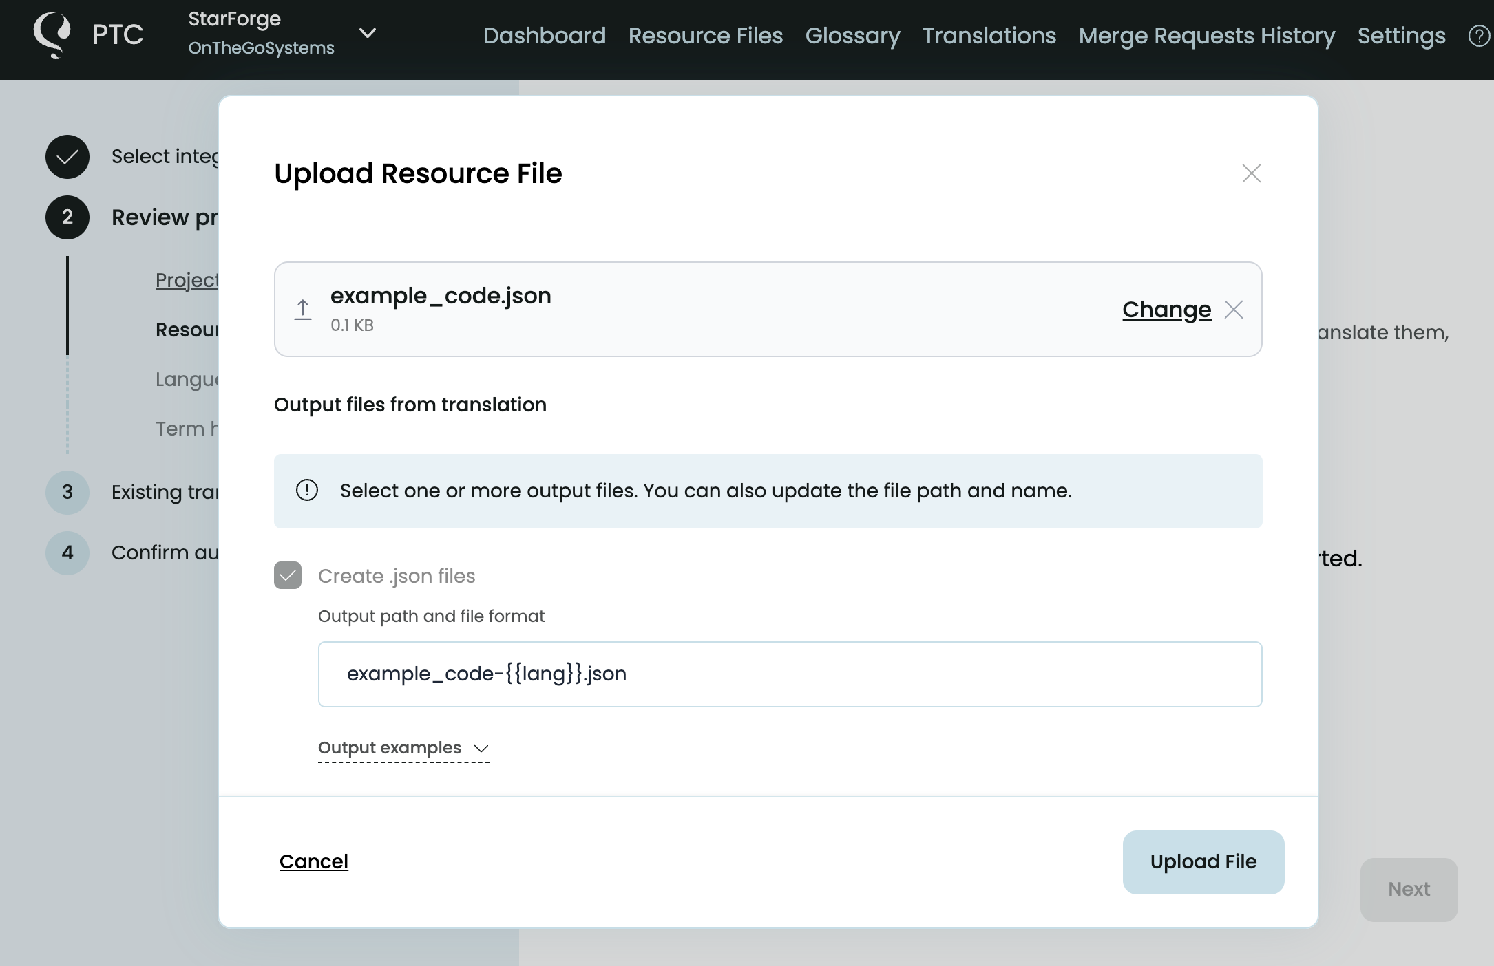Click the output path input field
Viewport: 1494px width, 966px height.
(790, 674)
